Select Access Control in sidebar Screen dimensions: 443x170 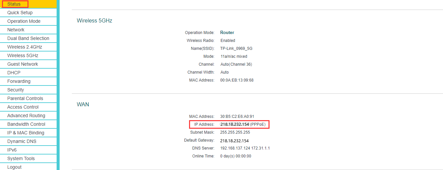(x=28, y=107)
